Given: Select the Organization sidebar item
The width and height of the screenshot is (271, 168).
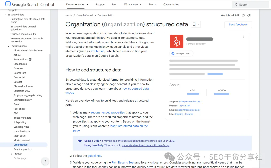Looking at the screenshot, I should click(24, 145).
